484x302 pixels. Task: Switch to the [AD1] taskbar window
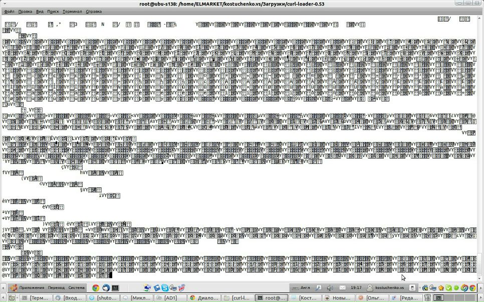pos(170,297)
